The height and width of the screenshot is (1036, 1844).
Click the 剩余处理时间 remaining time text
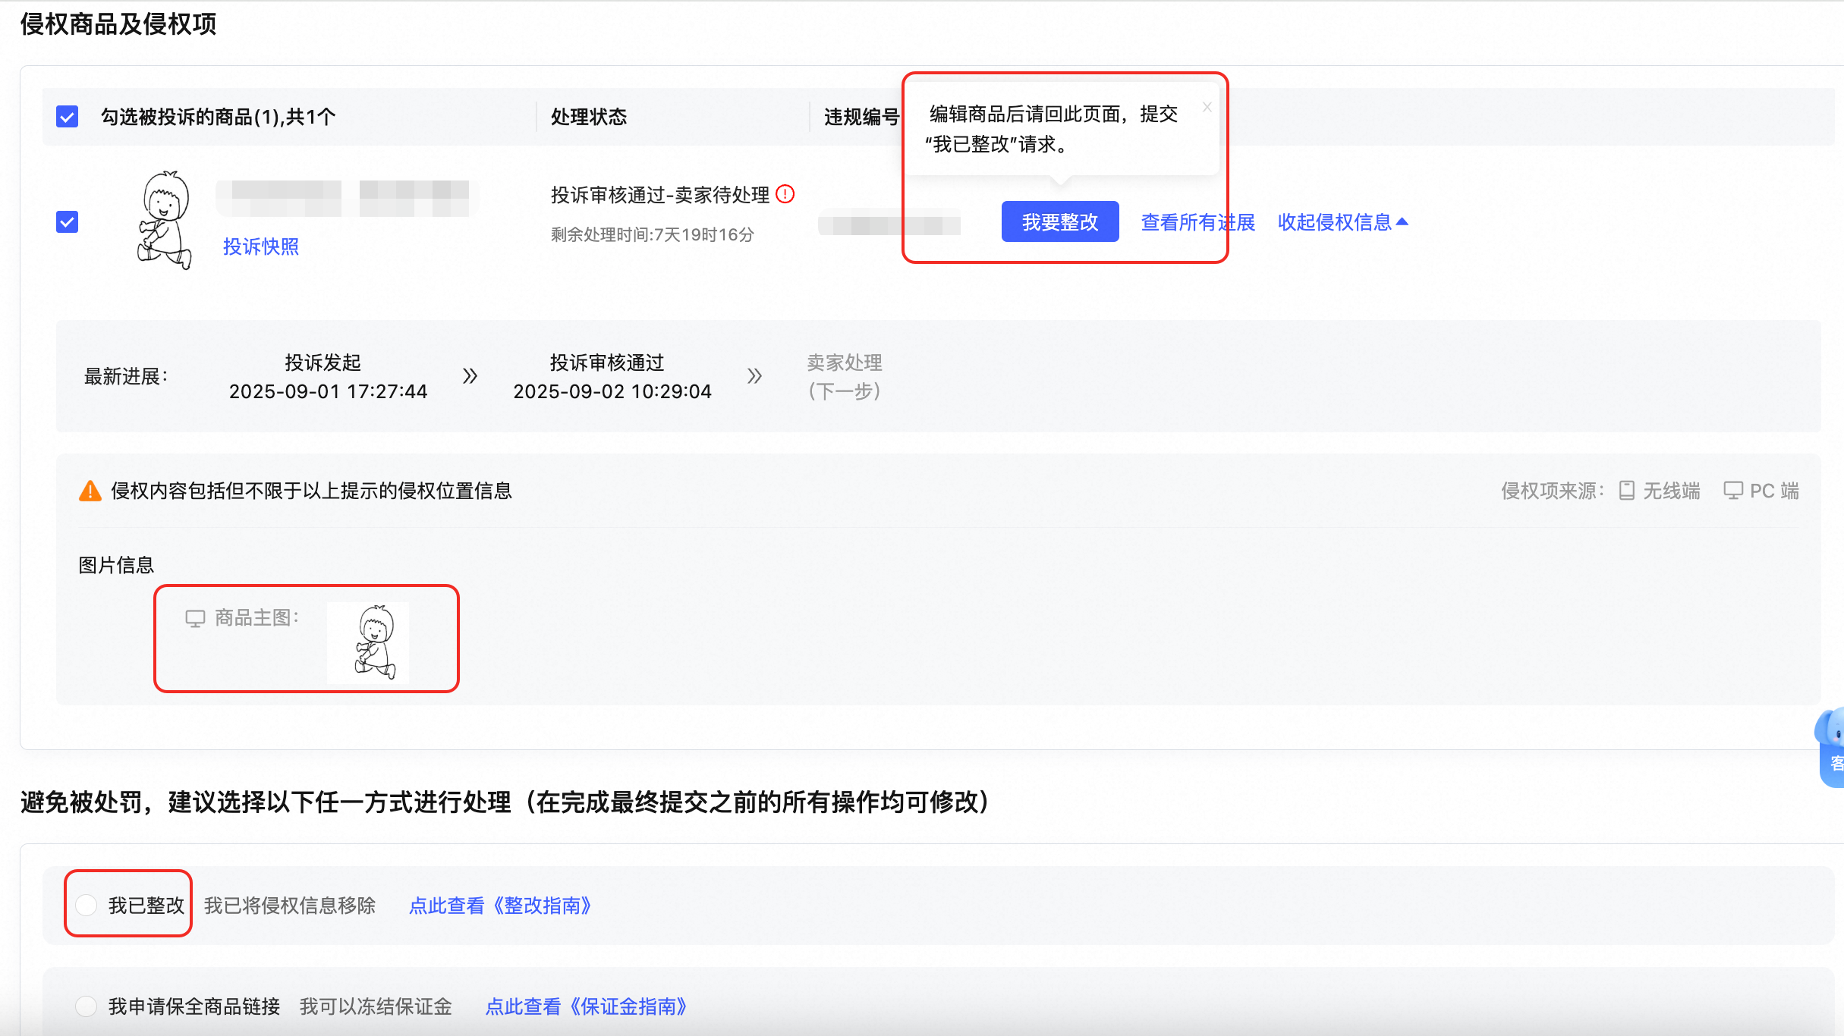[653, 235]
